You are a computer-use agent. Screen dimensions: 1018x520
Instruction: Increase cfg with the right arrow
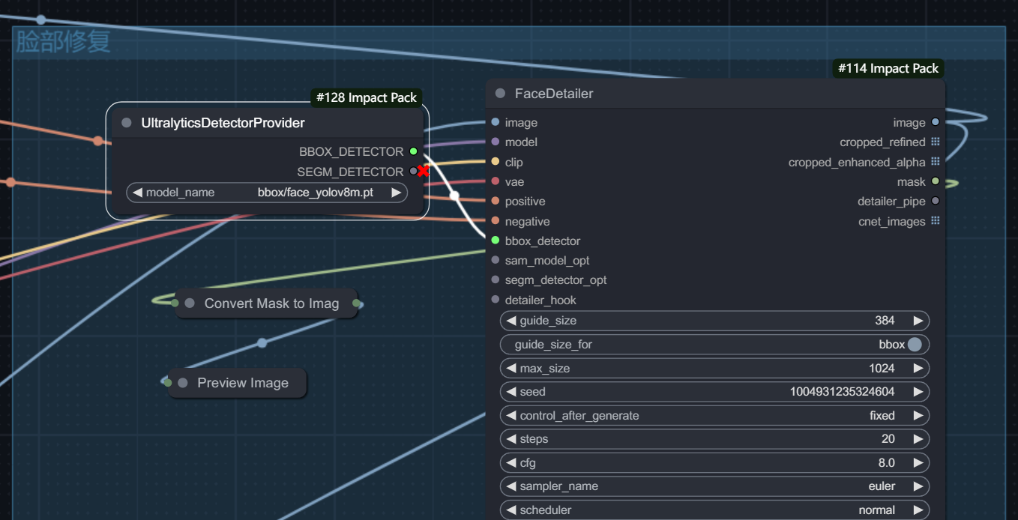[x=918, y=463]
